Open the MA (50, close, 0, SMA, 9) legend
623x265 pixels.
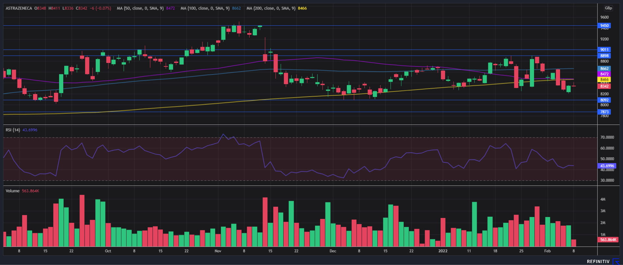coord(140,8)
